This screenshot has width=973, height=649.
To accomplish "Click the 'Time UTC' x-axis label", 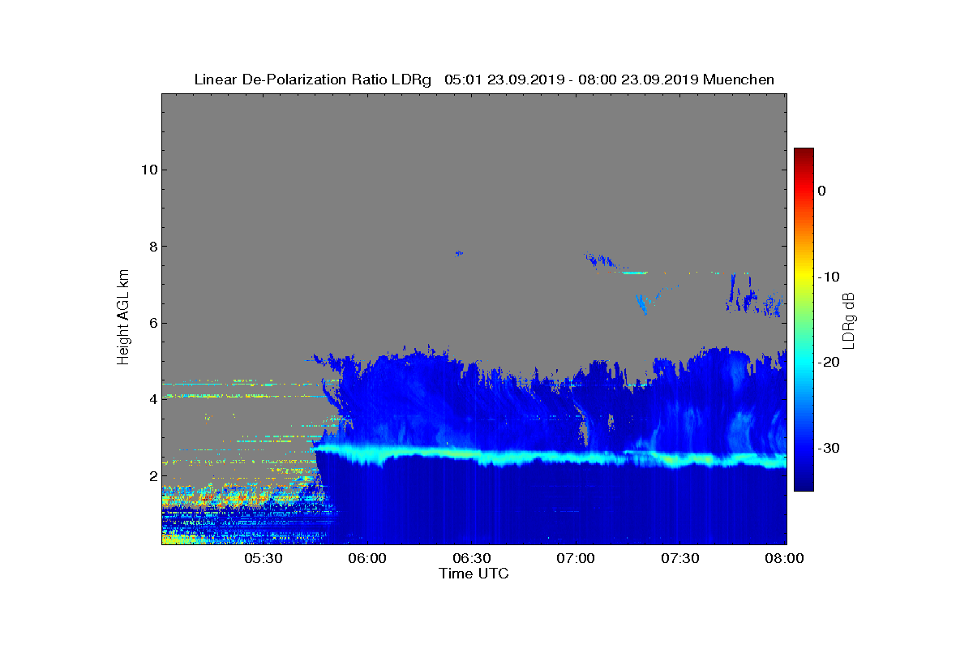I will coord(474,574).
